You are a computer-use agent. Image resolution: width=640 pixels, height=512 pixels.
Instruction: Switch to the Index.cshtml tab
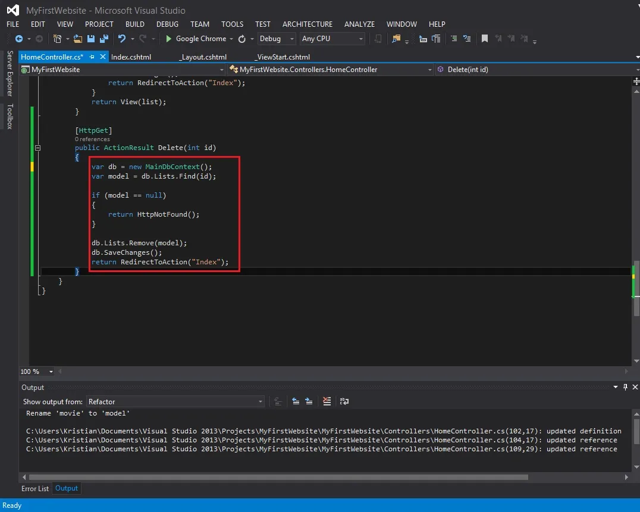pos(131,57)
